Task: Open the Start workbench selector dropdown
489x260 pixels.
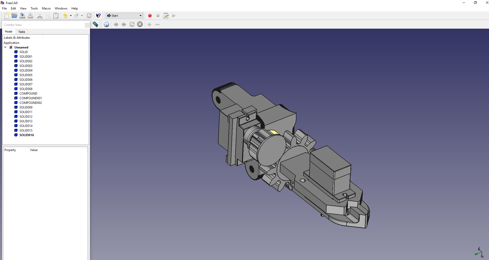Action: (x=124, y=16)
